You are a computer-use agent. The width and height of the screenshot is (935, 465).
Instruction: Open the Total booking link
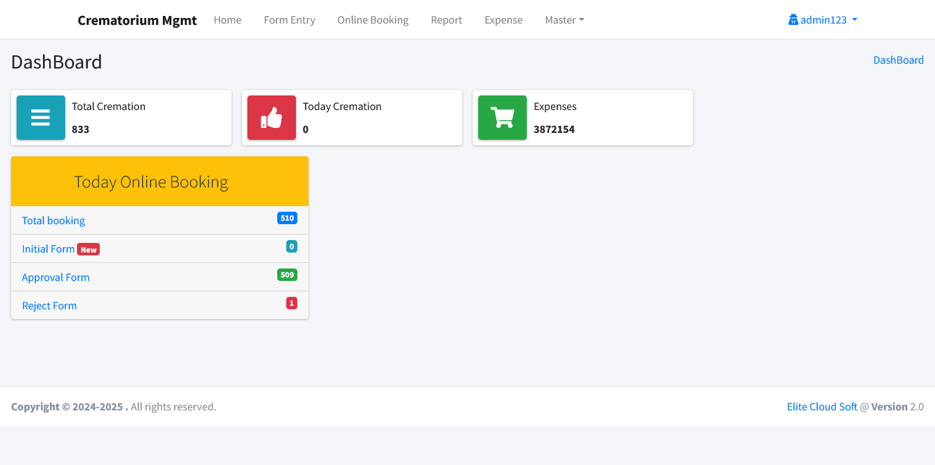(x=53, y=221)
